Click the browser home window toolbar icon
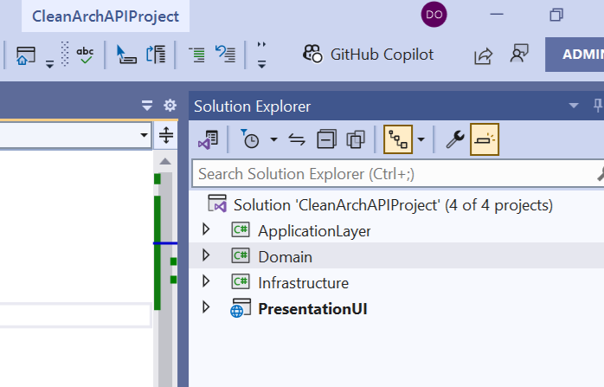This screenshot has height=387, width=604. [26, 55]
